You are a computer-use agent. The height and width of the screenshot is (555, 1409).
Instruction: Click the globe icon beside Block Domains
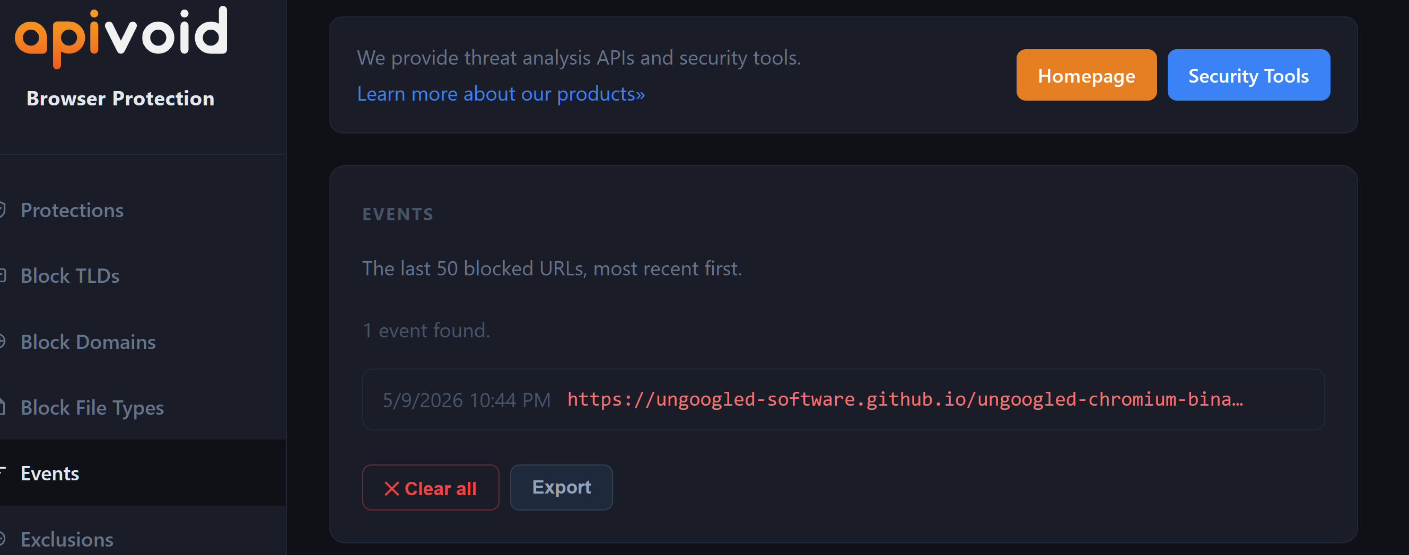[x=2, y=342]
